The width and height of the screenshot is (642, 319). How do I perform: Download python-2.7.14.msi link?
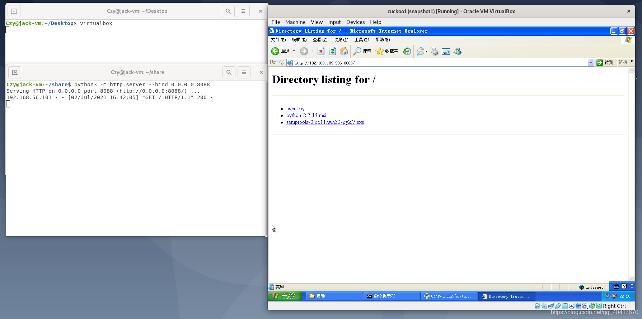(x=306, y=115)
